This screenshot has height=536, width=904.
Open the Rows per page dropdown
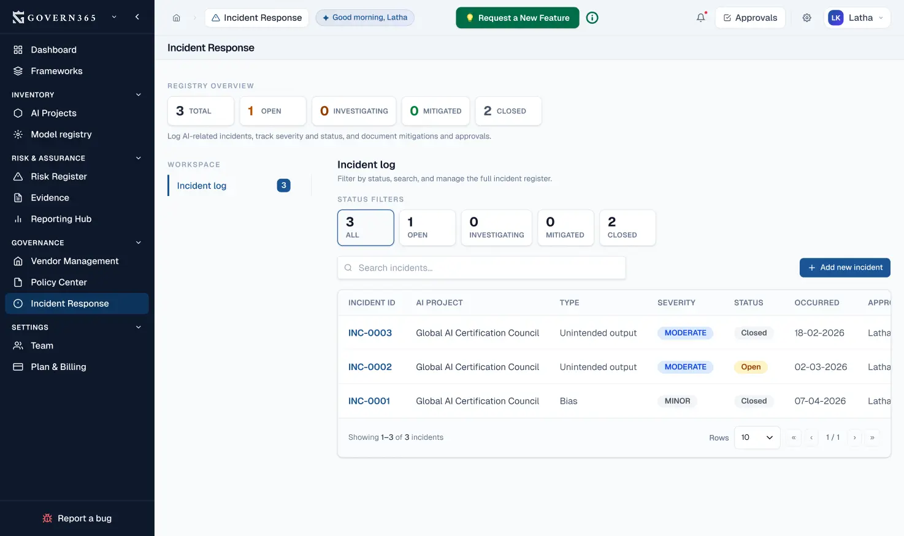click(x=757, y=437)
